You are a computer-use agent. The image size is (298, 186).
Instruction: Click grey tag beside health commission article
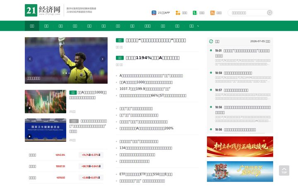pos(74,121)
